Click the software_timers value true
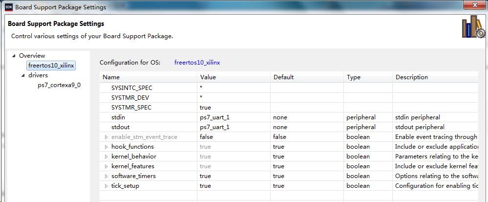Viewport: 488px width, 202px height. [x=205, y=176]
